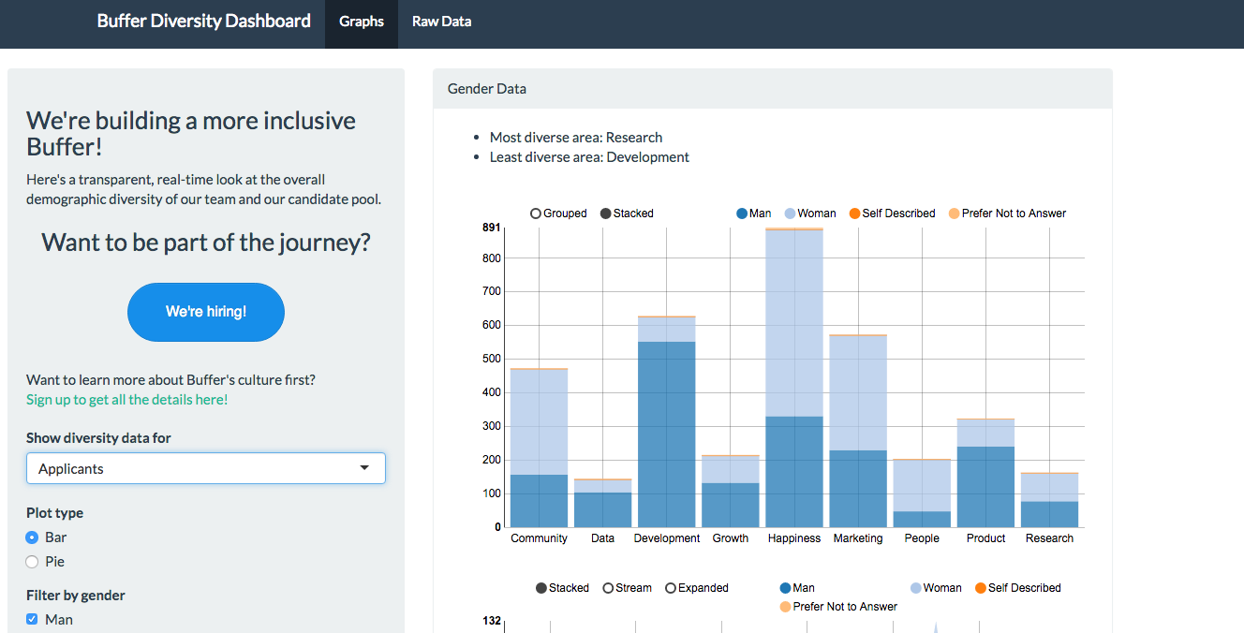
Task: Select the Bar plot type
Action: 32,537
